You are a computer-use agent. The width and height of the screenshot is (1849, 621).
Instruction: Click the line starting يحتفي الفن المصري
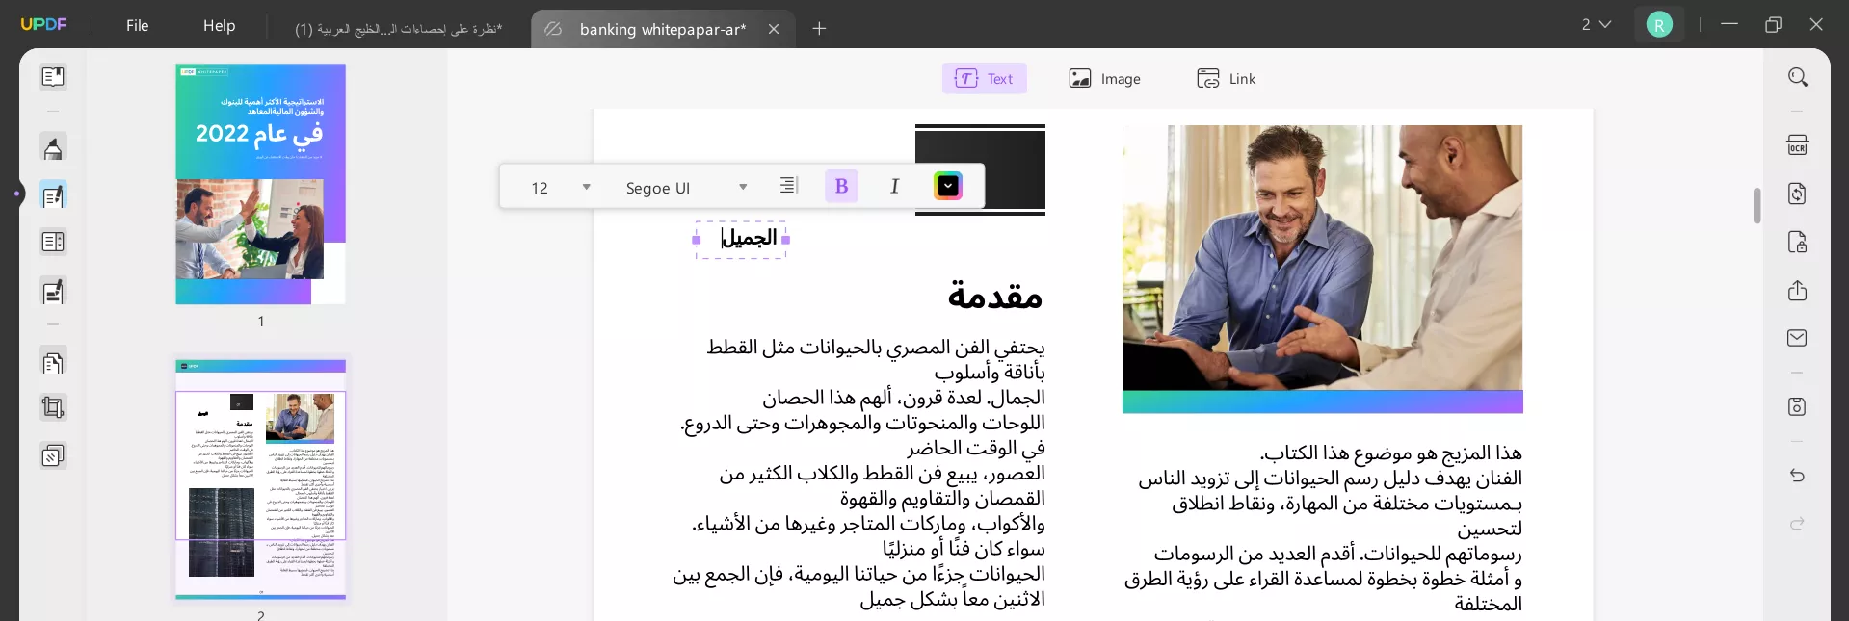(x=876, y=348)
